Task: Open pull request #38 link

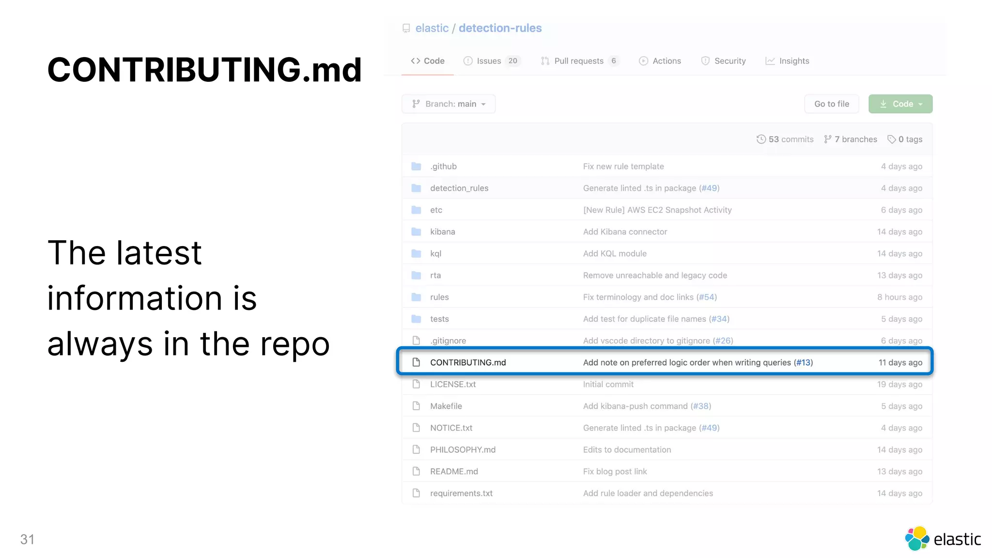Action: click(701, 406)
